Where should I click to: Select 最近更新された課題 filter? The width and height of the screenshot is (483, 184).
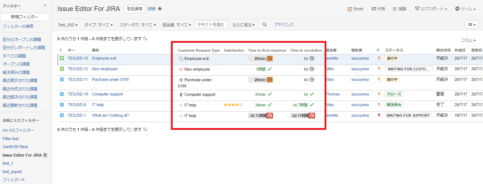(x=20, y=105)
